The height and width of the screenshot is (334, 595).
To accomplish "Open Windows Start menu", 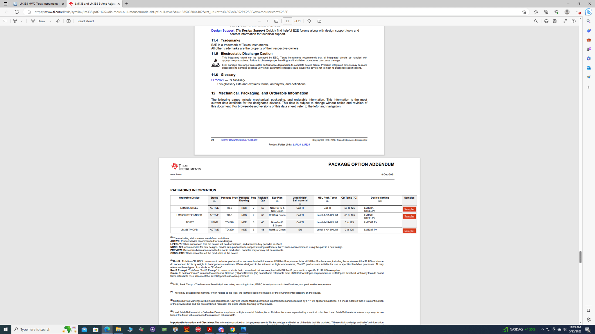I will pos(6,329).
